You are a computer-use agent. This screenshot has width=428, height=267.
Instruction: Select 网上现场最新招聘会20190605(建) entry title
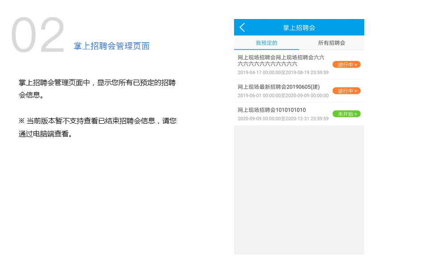(x=278, y=87)
